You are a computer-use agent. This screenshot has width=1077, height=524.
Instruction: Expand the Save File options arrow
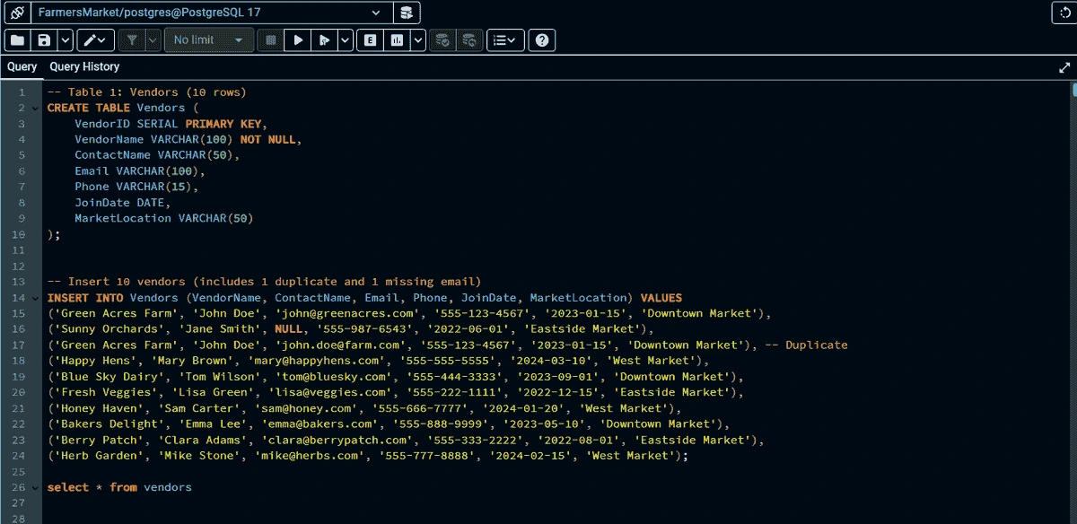(x=66, y=40)
